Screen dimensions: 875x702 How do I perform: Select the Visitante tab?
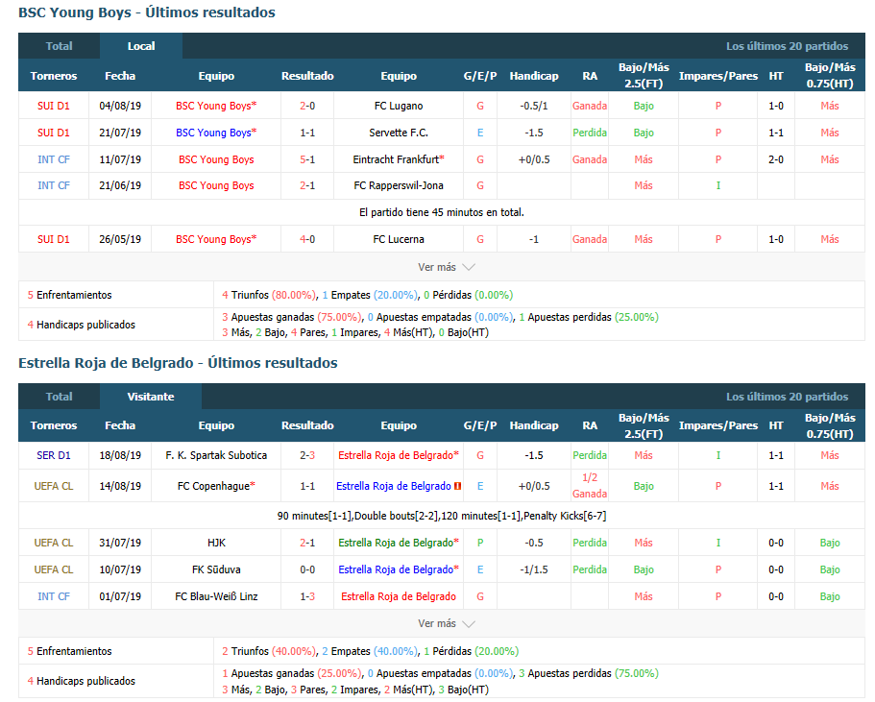[x=151, y=397]
